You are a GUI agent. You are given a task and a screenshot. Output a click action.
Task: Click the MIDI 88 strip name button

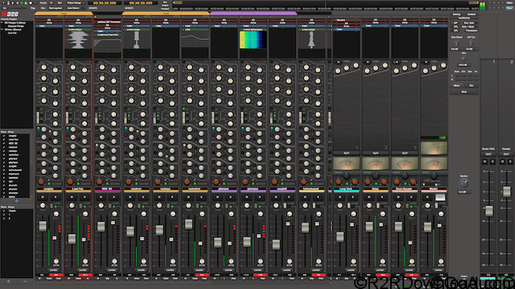107,189
